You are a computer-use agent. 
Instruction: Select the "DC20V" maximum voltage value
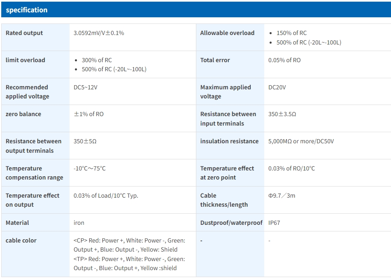tap(277, 87)
